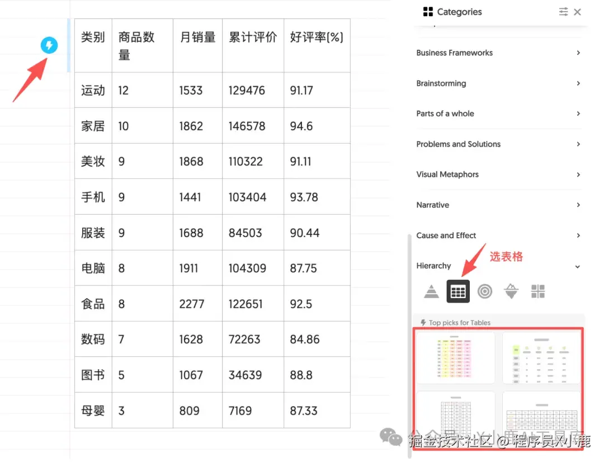Expand the Business Frameworks category
The width and height of the screenshot is (604, 462).
[498, 53]
